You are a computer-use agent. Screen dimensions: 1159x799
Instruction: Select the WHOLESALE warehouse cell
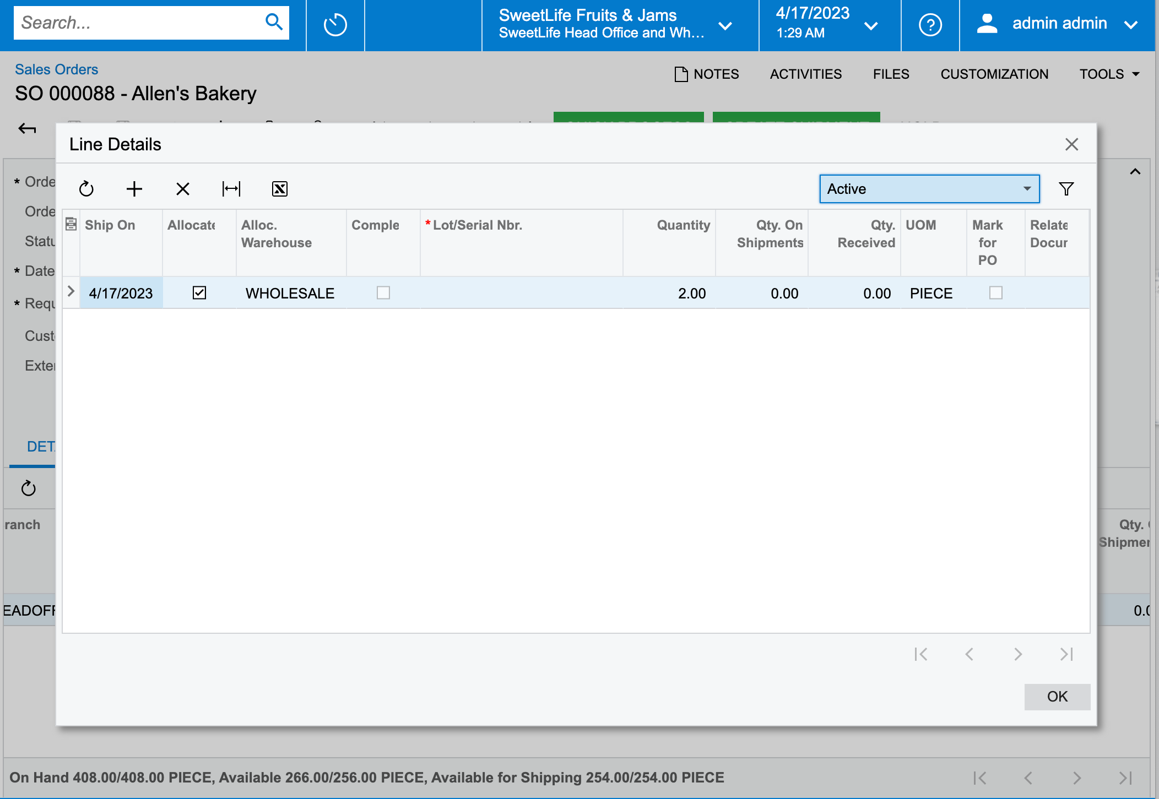(290, 293)
